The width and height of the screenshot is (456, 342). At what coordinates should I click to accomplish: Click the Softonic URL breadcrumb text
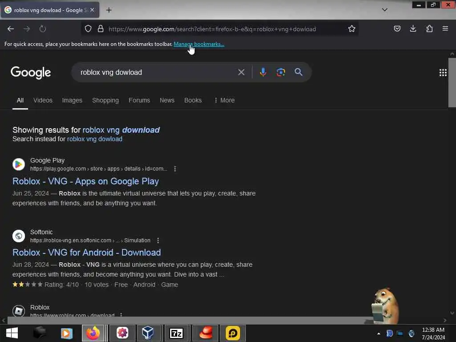pos(90,240)
